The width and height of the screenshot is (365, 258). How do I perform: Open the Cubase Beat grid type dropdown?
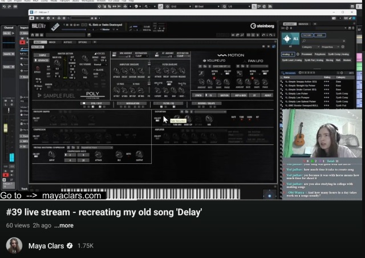click(207, 6)
